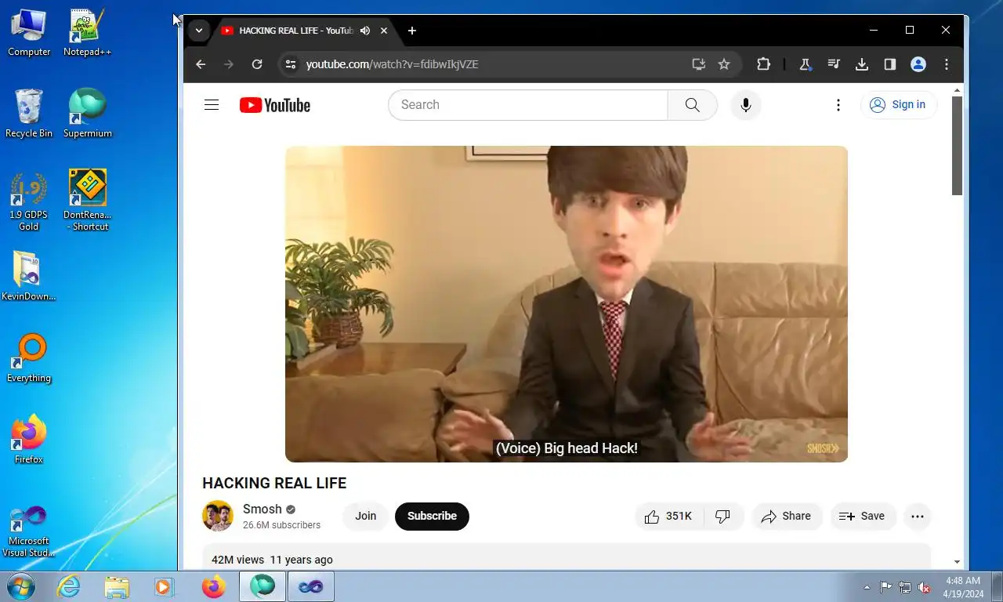The height and width of the screenshot is (602, 1003).
Task: Click the address bar URL
Action: [x=392, y=64]
